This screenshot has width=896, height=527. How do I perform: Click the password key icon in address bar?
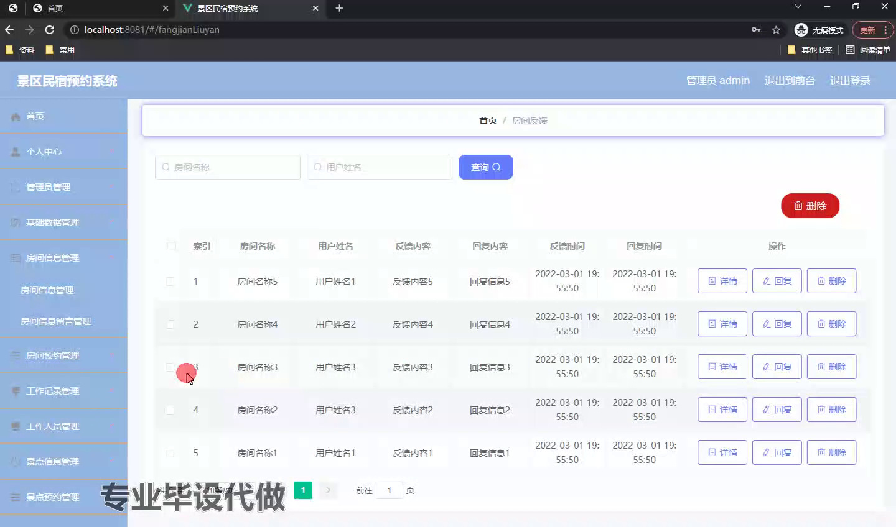click(x=756, y=30)
